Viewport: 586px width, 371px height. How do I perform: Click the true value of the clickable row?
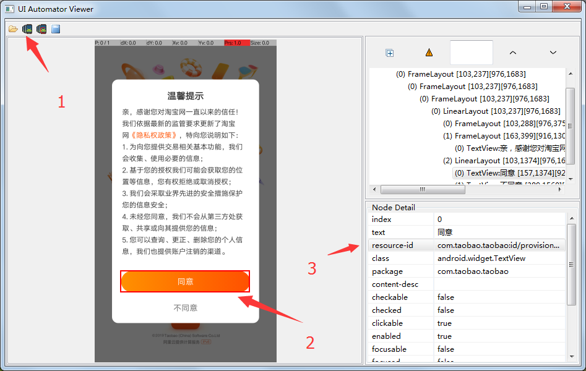(444, 323)
